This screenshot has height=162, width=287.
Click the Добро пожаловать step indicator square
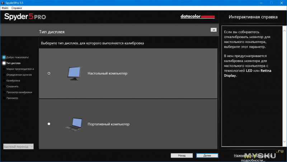4,57
